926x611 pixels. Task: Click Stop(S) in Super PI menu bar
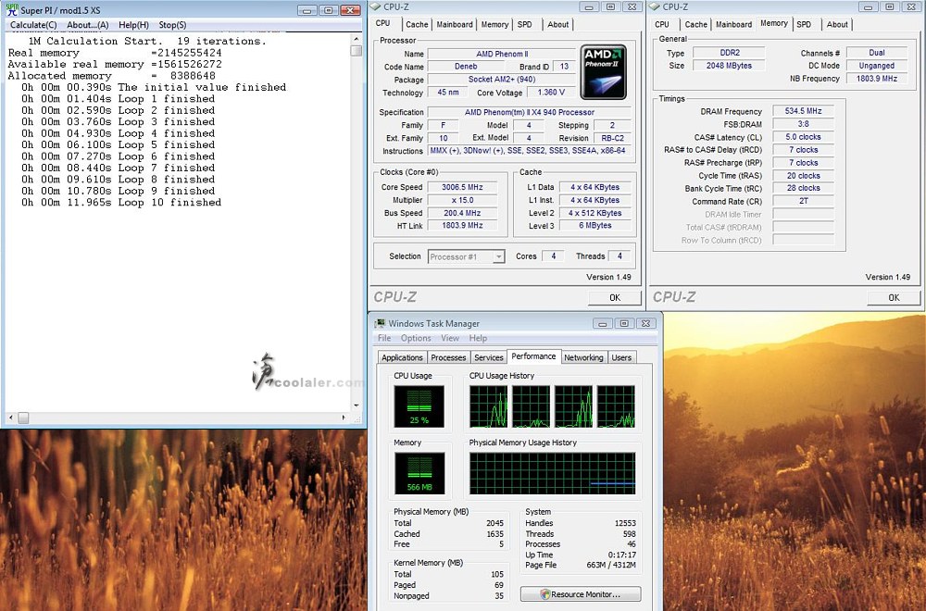click(x=172, y=25)
